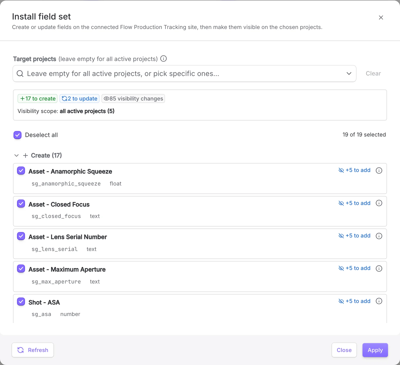This screenshot has height=365, width=400.
Task: Refresh the field set preview
Action: point(33,350)
